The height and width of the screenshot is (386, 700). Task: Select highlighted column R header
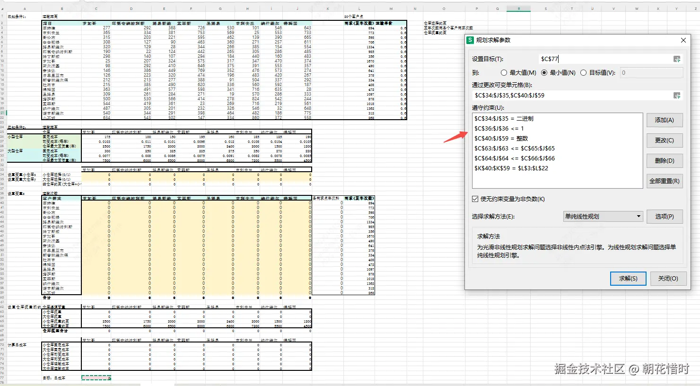pos(518,9)
